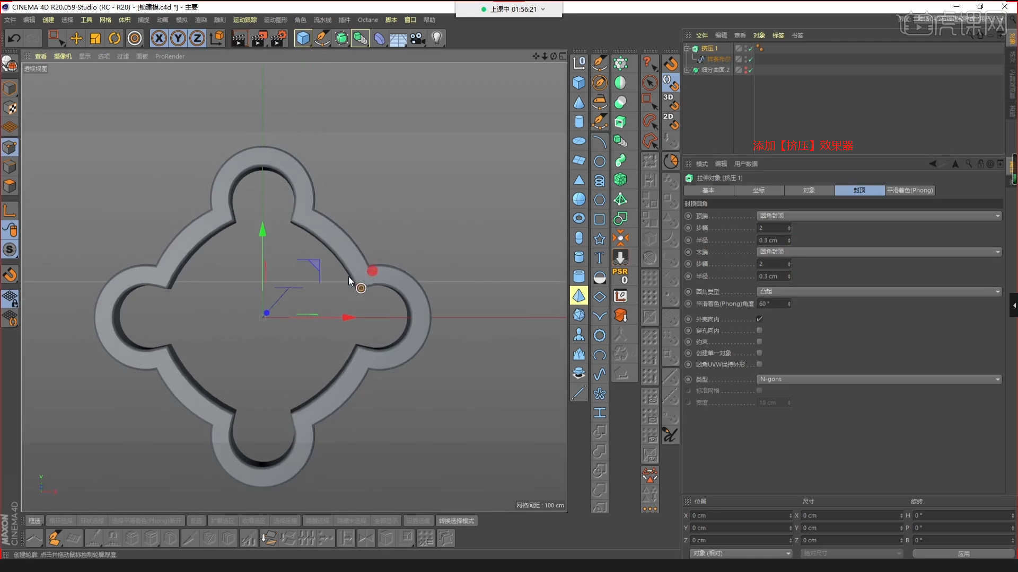Open the 末端 cap type dropdown

(x=879, y=252)
